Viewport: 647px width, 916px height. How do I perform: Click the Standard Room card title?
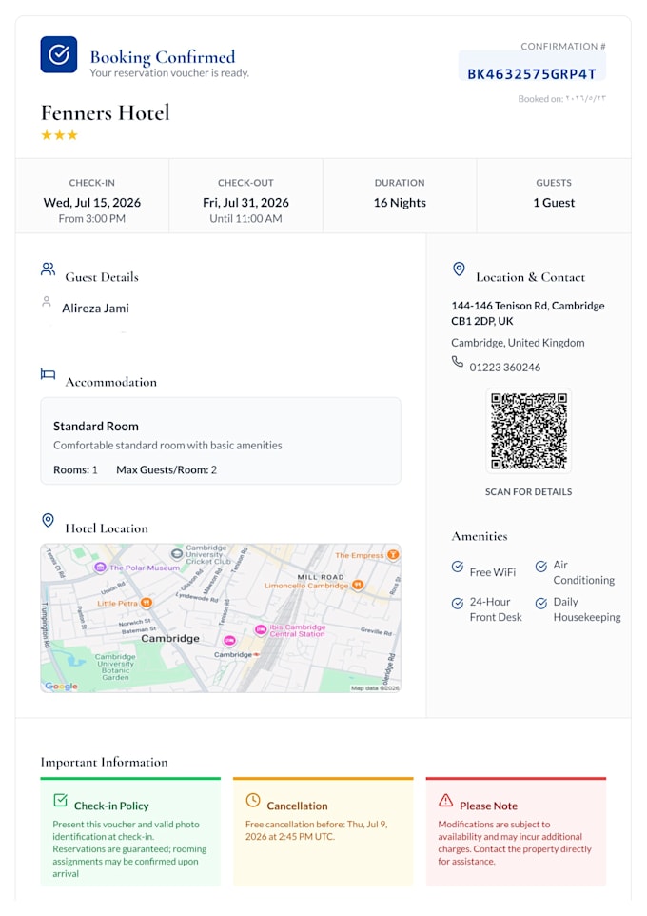coord(96,426)
